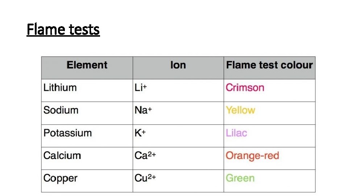Select the 'Ion' column header
The image size is (348, 196).
point(178,65)
